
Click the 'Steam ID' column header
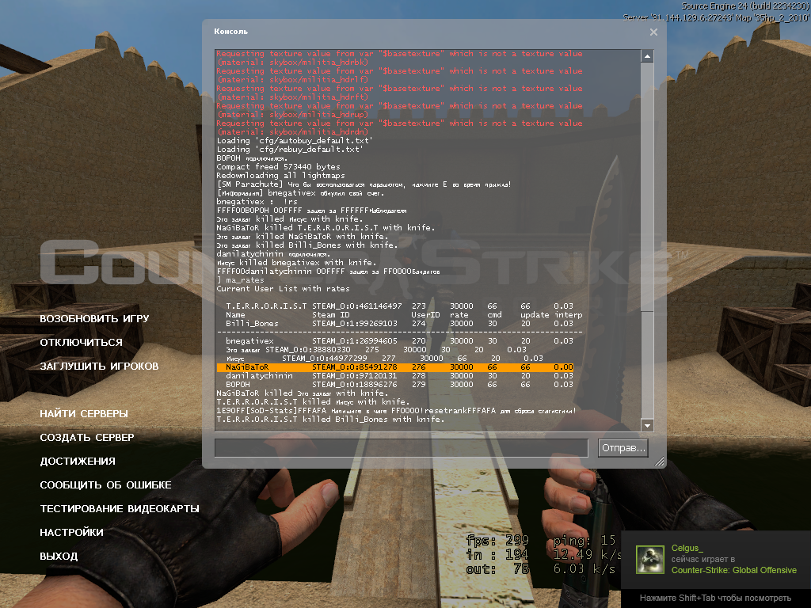click(331, 315)
